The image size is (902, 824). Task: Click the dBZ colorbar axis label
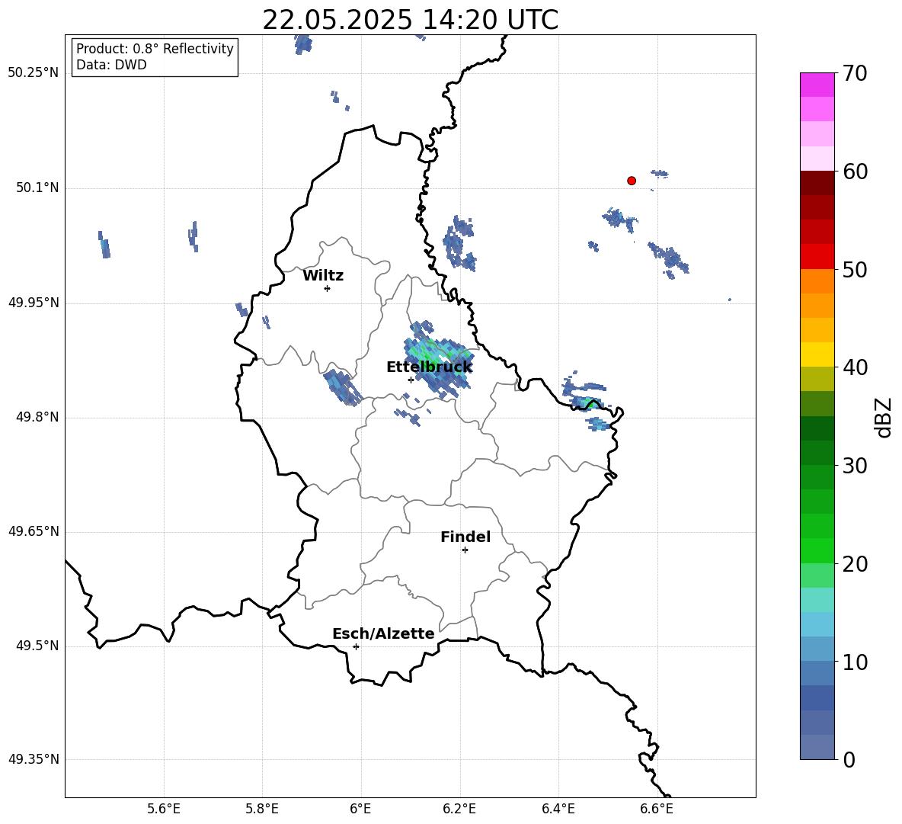point(883,417)
